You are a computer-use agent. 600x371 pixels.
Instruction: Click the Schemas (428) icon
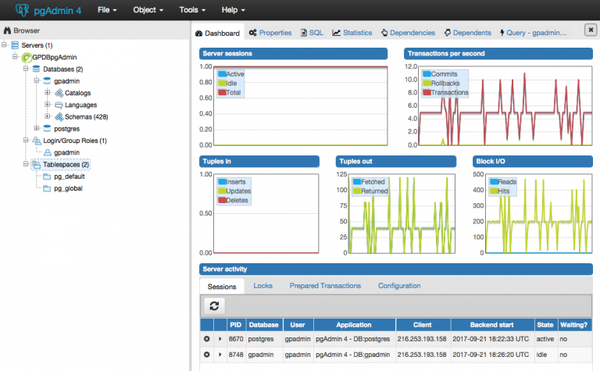pyautogui.click(x=59, y=116)
